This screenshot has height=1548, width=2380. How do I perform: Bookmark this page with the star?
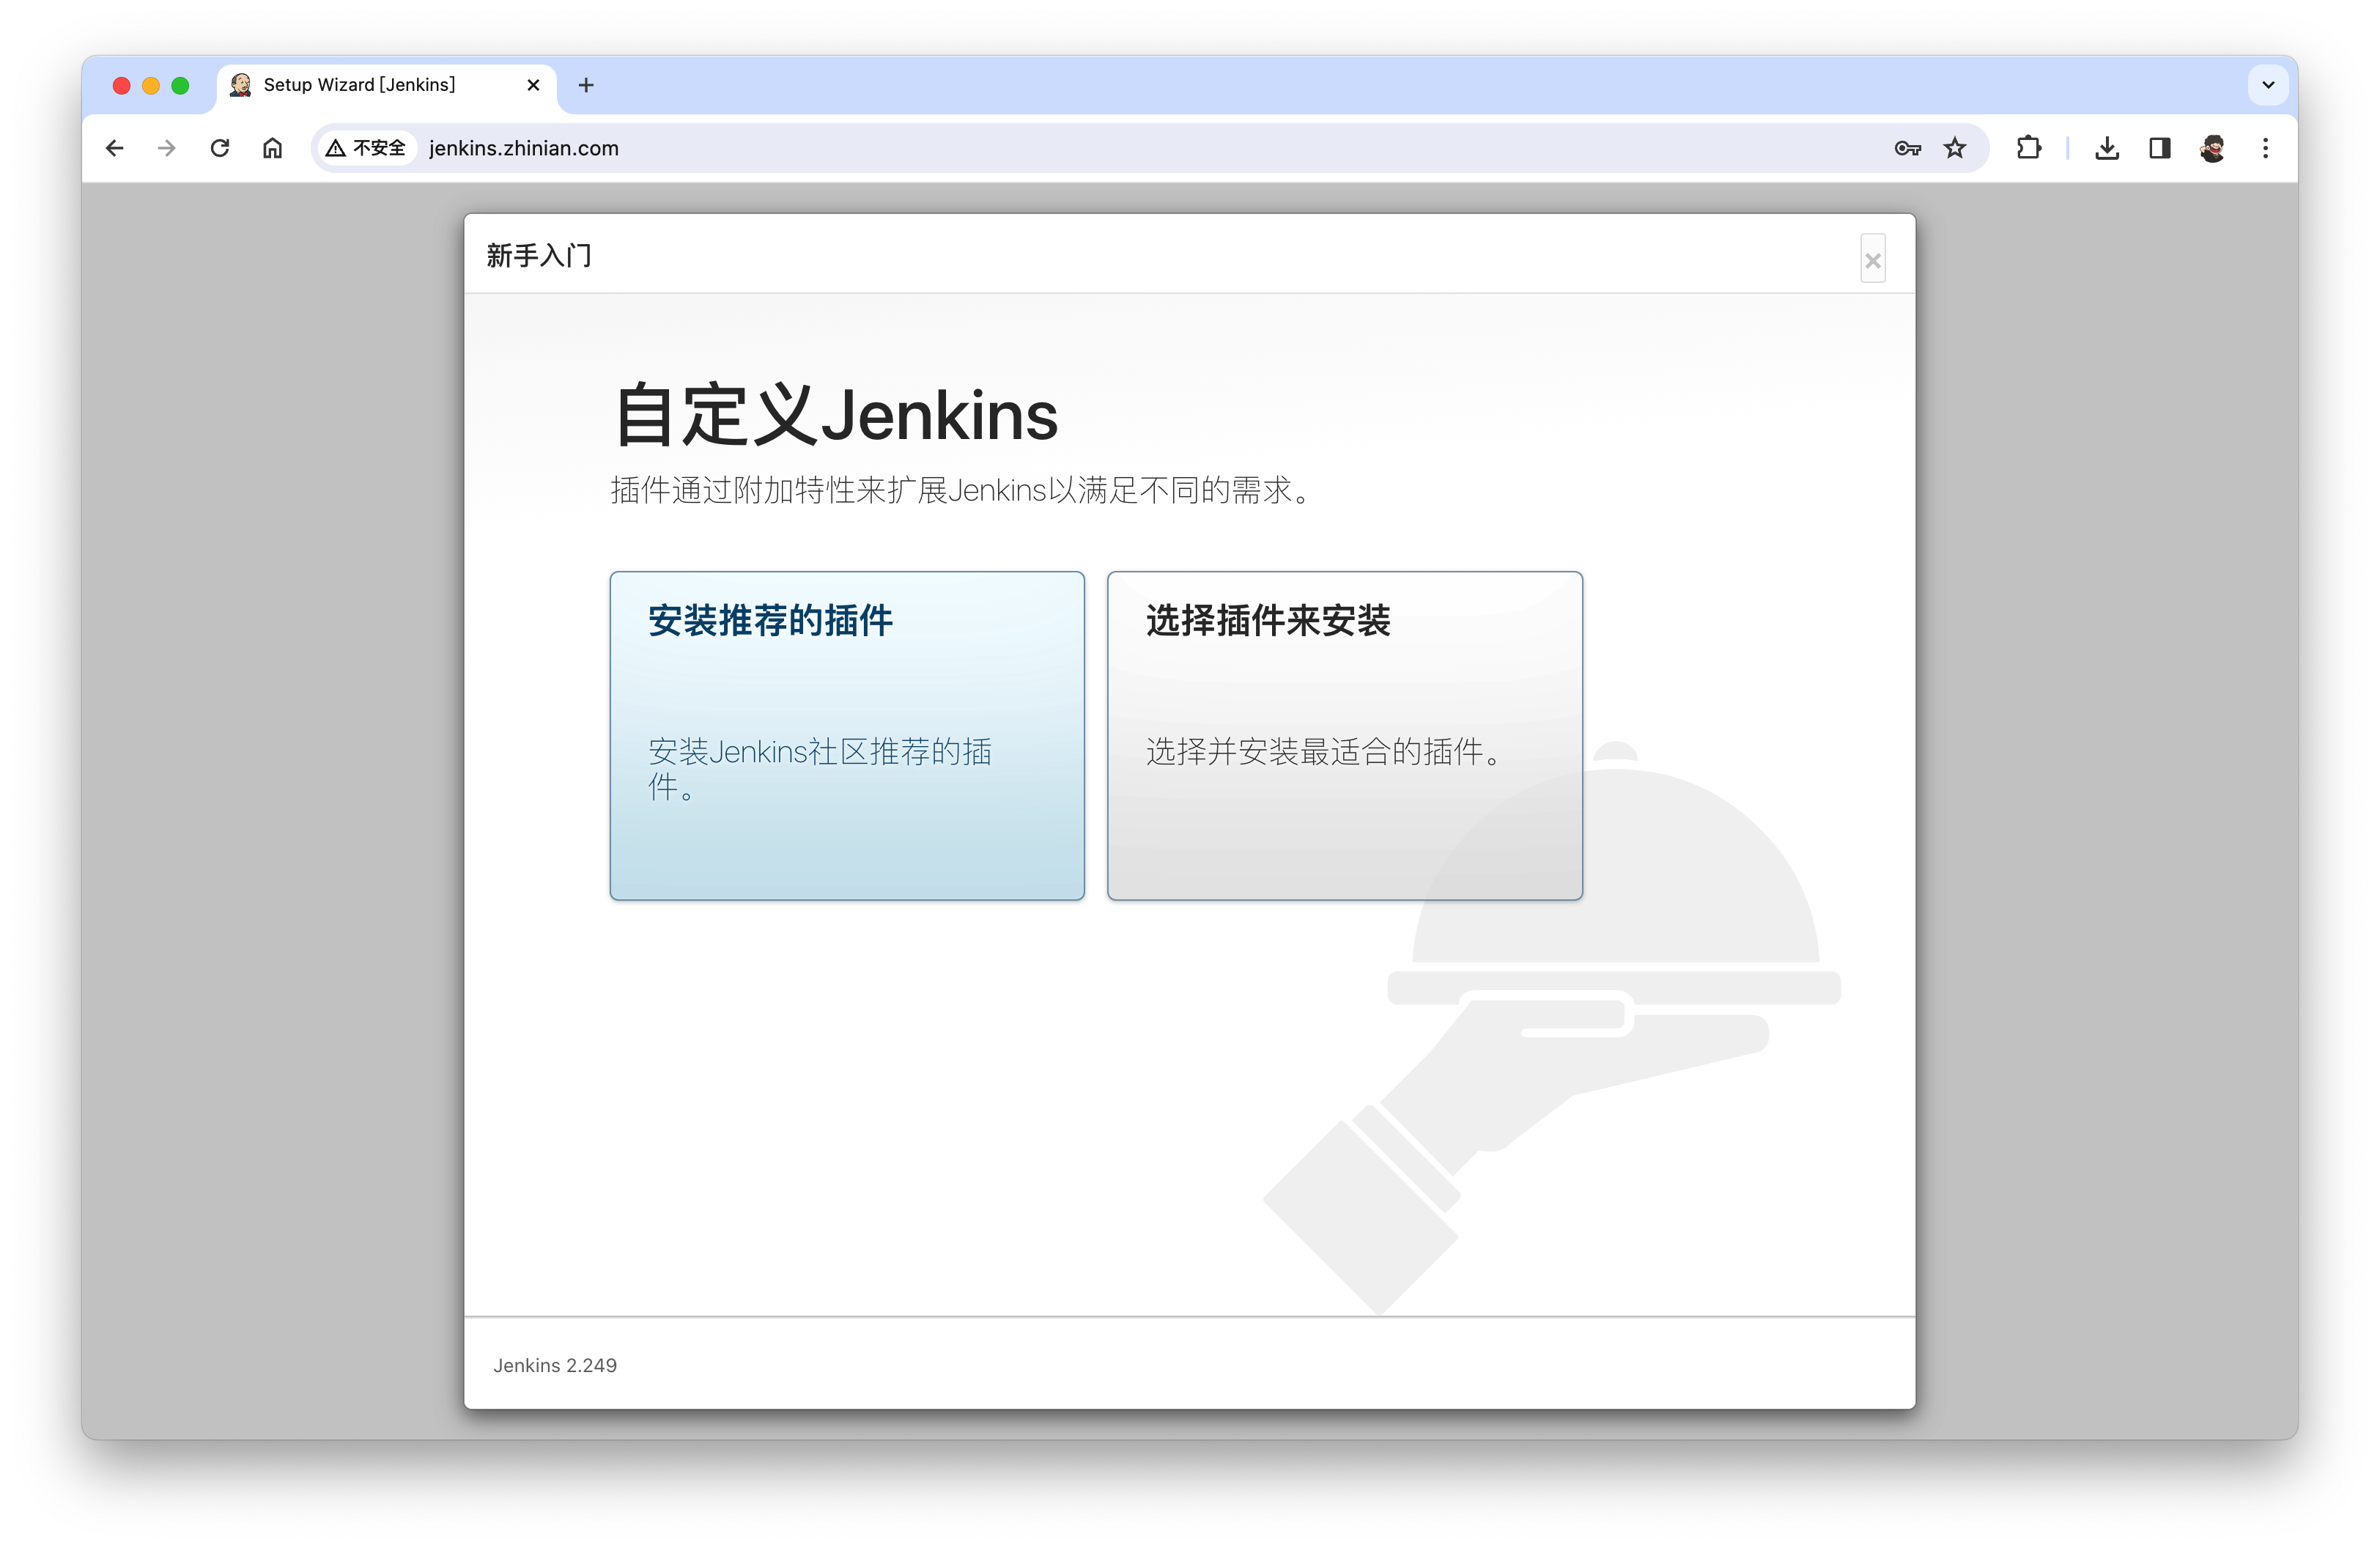[x=1955, y=148]
